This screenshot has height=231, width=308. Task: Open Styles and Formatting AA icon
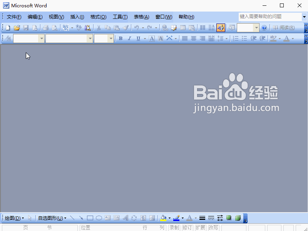click(x=8, y=38)
